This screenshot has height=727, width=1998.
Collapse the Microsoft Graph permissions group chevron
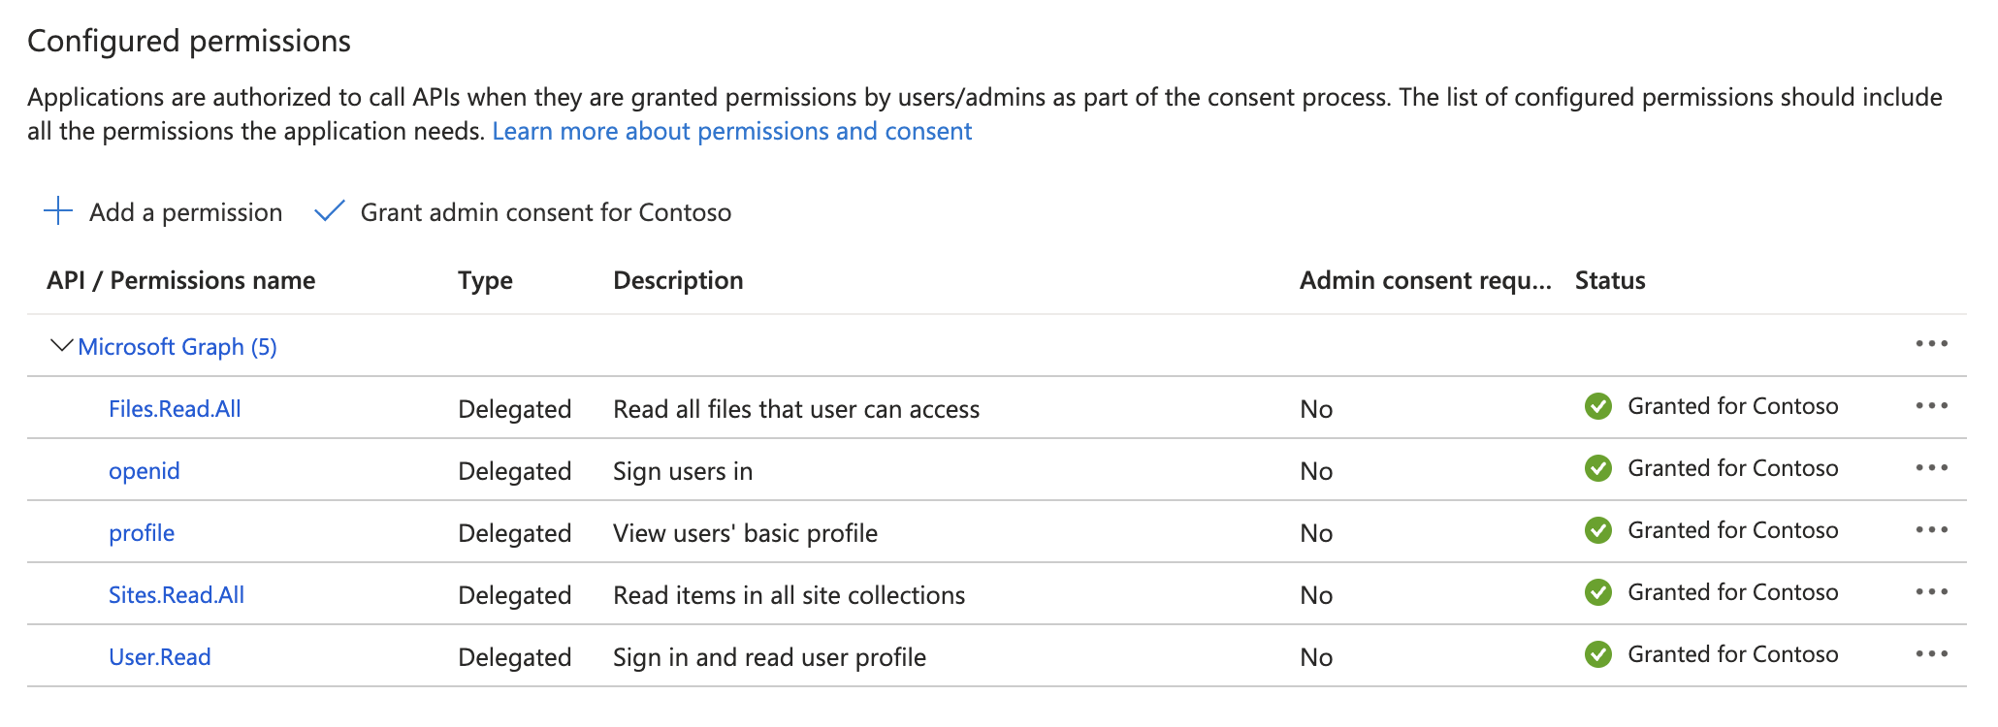(x=61, y=345)
